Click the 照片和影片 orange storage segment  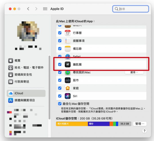point(72,124)
